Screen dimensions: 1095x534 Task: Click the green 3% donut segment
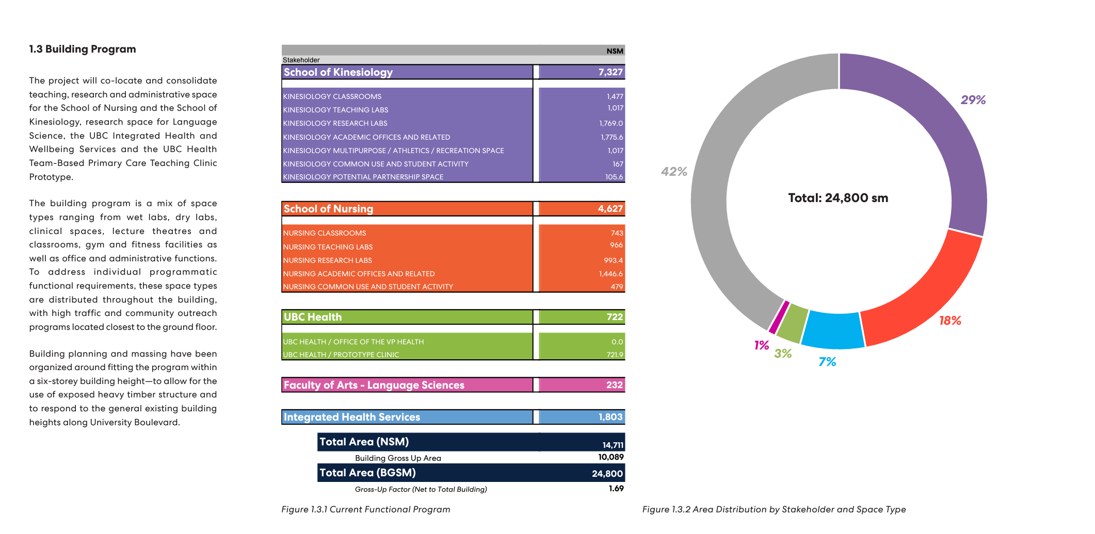tap(792, 324)
